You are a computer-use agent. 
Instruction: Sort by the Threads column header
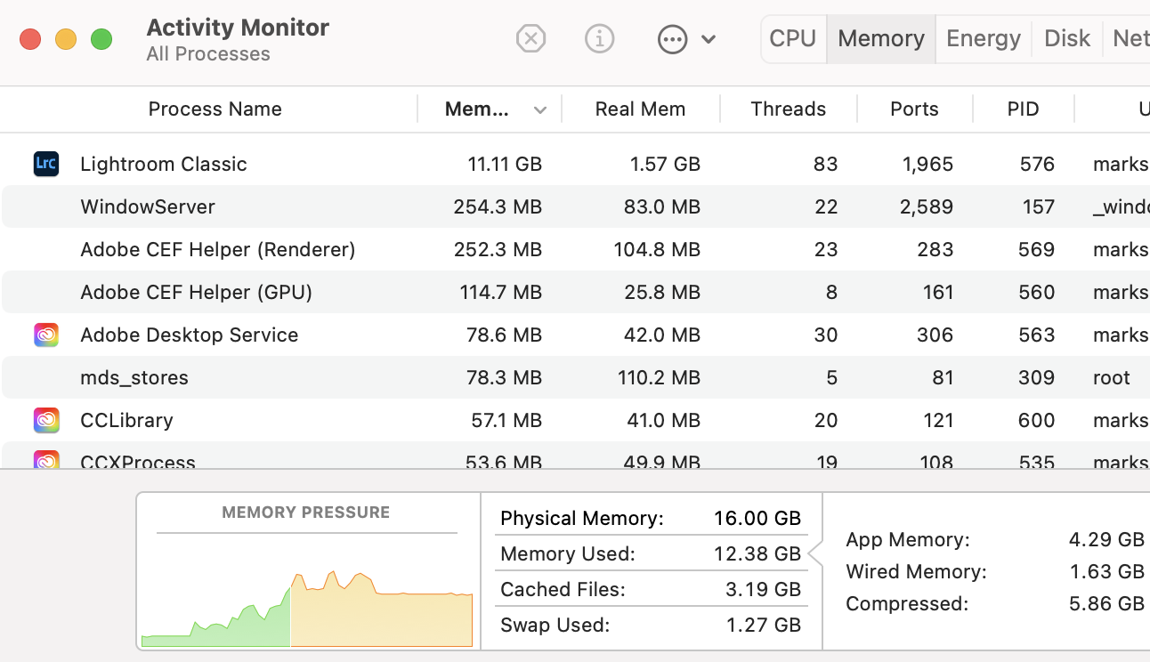click(788, 109)
